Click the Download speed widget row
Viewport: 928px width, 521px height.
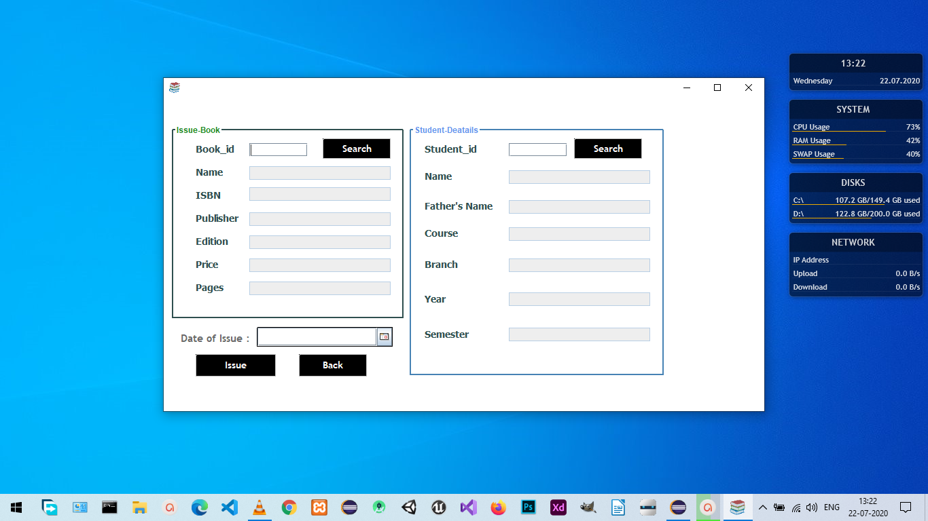coord(856,287)
